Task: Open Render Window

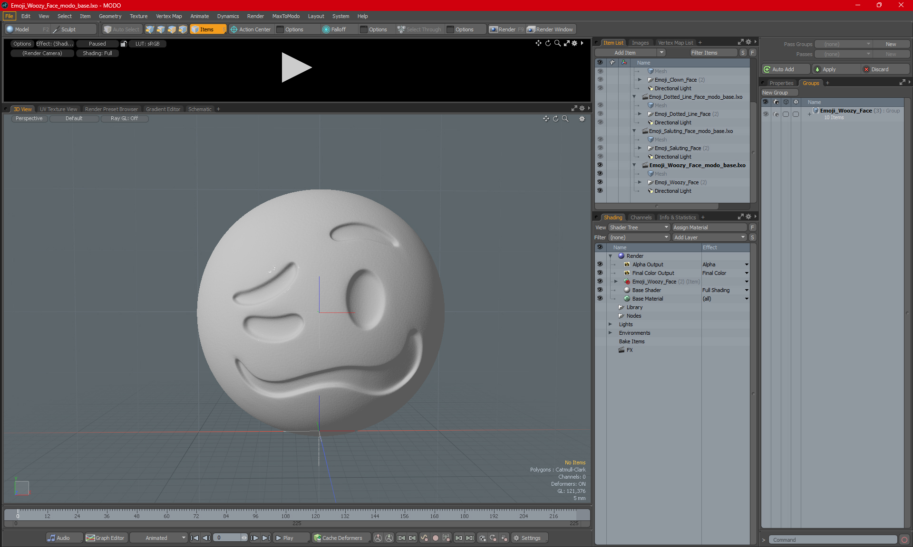Action: [x=550, y=29]
